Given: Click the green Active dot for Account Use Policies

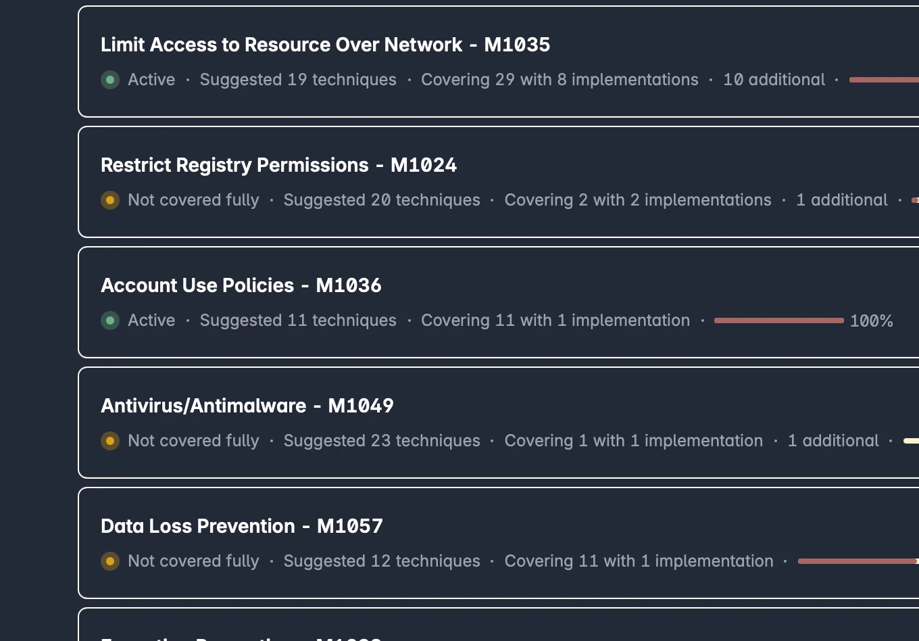Looking at the screenshot, I should [110, 320].
